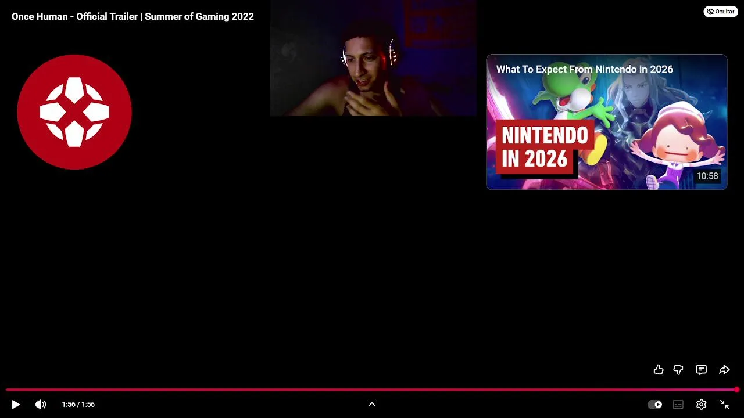Click the Ocultar button to hide suggestions
Viewport: 744px width, 418px height.
pos(721,12)
